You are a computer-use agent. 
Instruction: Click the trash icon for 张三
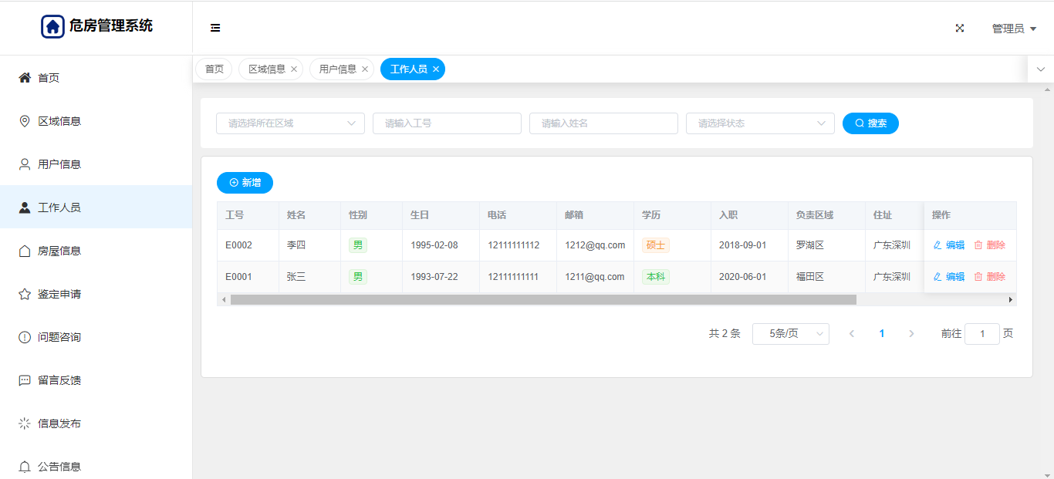[978, 277]
